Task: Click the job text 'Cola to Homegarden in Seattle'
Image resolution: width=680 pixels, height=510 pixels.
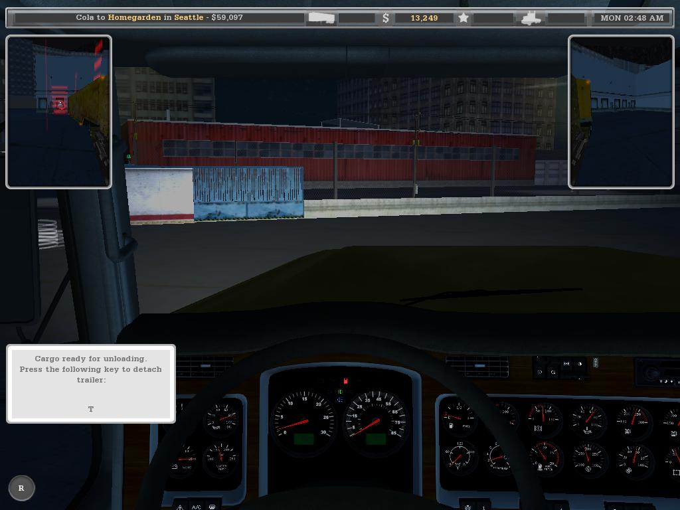Action: (139, 17)
